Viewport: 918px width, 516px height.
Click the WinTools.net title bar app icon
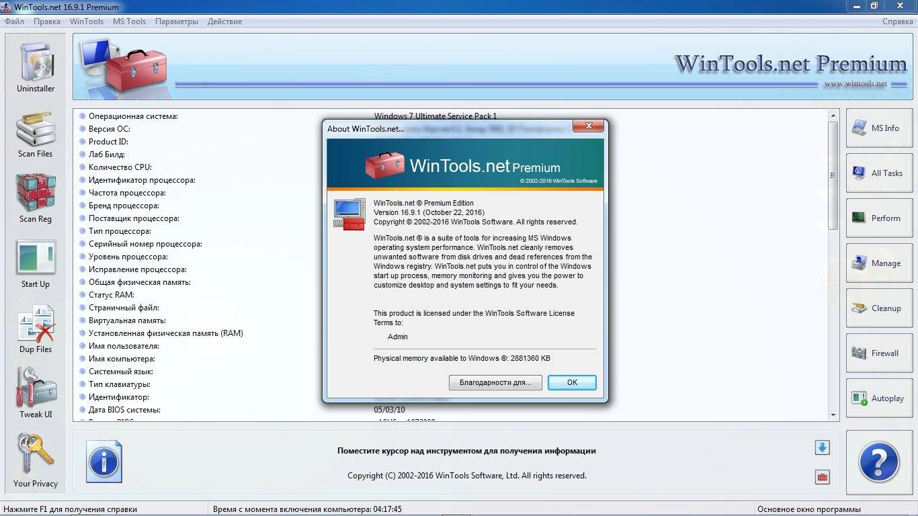[x=7, y=7]
